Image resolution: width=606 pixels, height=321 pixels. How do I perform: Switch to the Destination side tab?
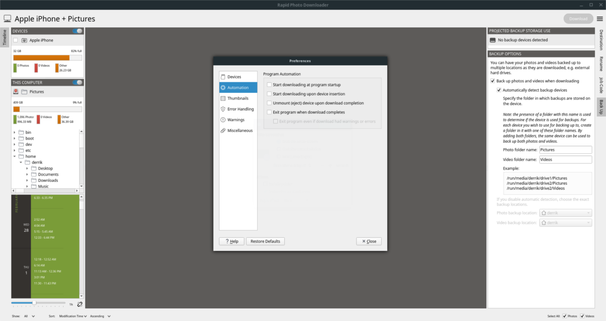(x=601, y=40)
